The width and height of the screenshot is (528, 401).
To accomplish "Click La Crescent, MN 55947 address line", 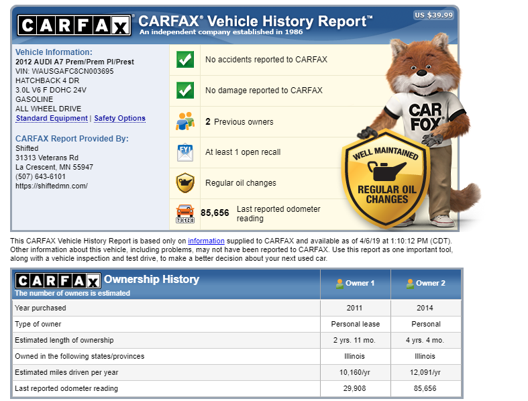I will pyautogui.click(x=54, y=167).
